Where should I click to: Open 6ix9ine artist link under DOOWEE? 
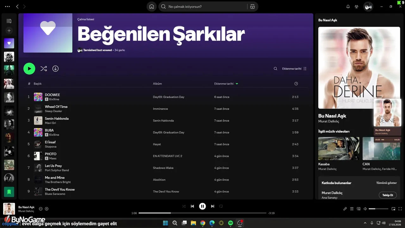click(54, 99)
